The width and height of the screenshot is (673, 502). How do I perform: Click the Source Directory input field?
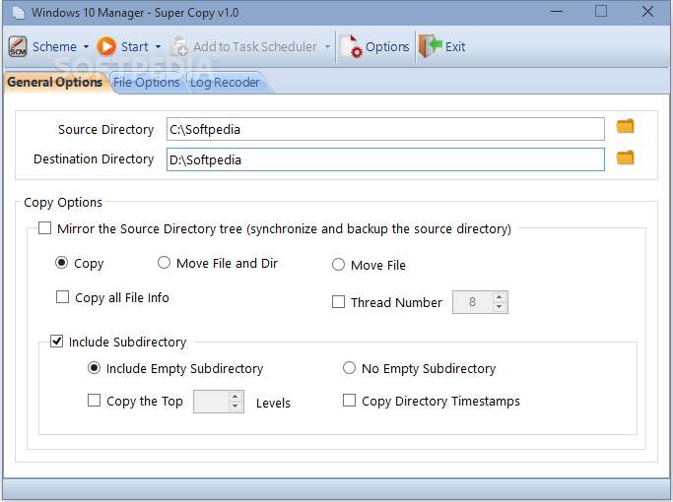[385, 129]
